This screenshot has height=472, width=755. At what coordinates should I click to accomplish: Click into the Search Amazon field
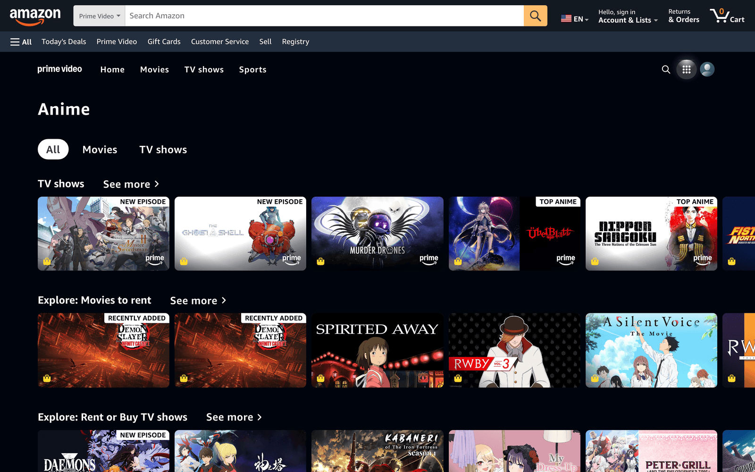point(324,16)
